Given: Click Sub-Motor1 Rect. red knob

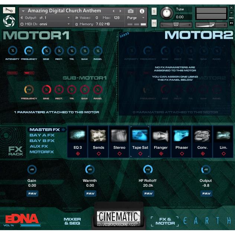Looking at the screenshot, I should tap(59, 90).
